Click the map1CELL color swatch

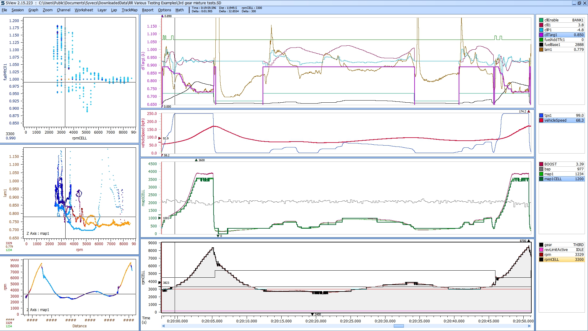coord(541,179)
